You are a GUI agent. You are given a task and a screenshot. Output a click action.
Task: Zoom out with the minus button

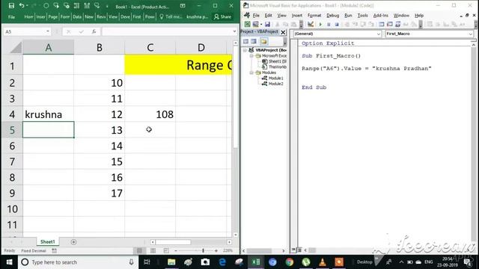(176, 251)
